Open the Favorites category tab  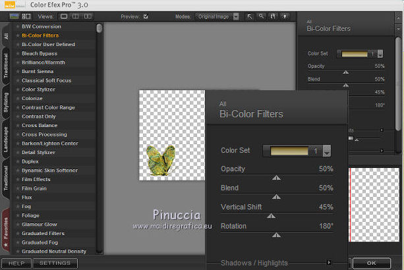(x=6, y=230)
